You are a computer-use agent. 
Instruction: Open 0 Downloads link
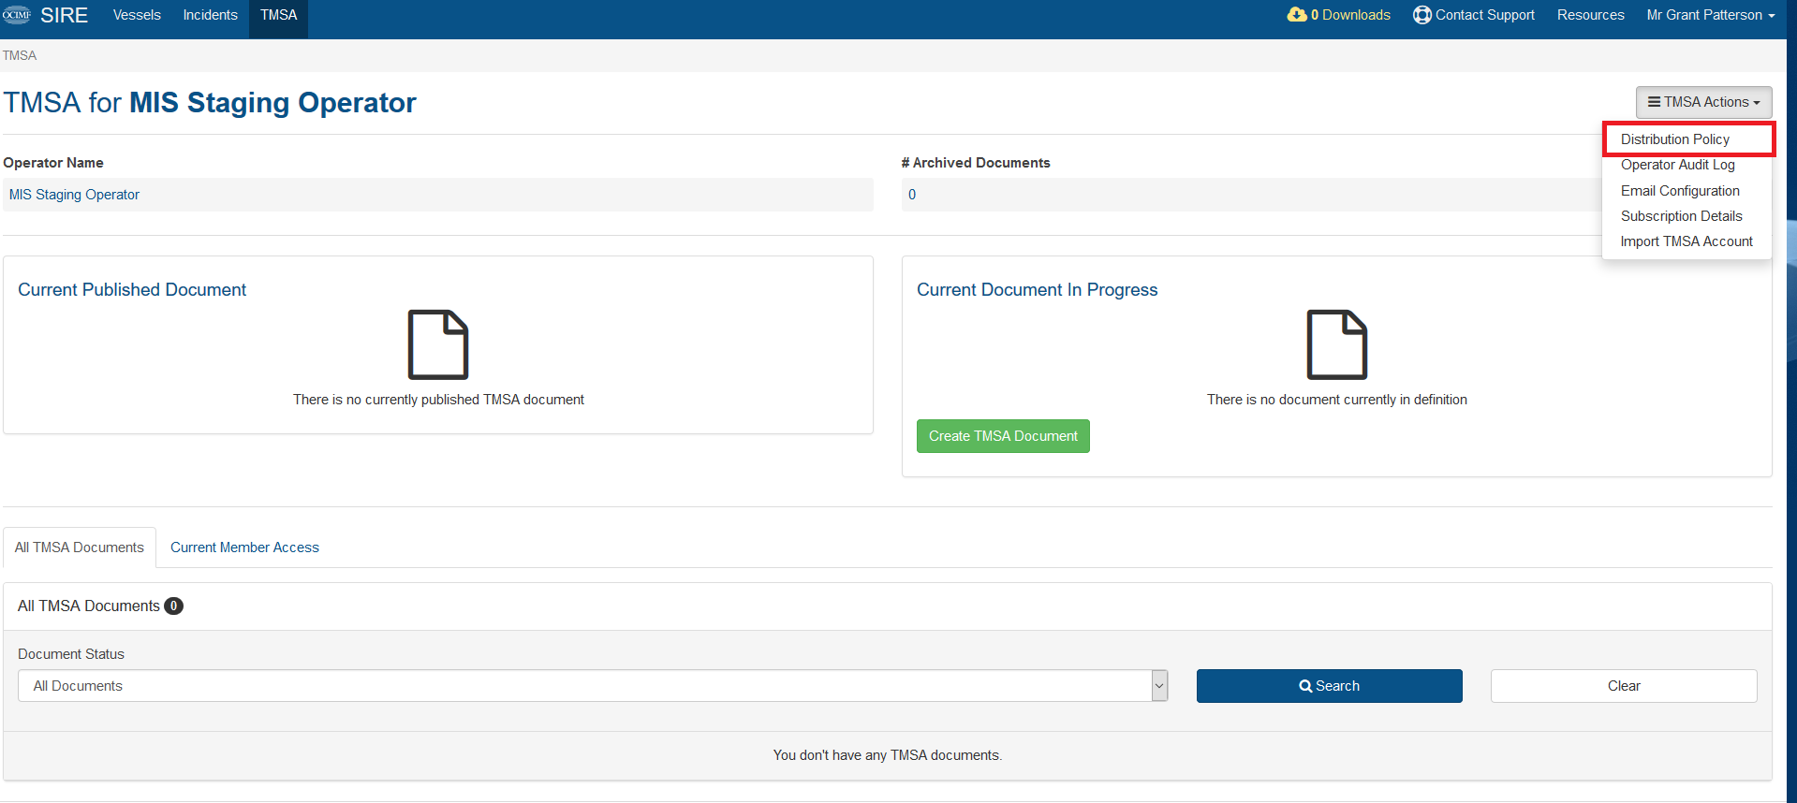coord(1339,15)
